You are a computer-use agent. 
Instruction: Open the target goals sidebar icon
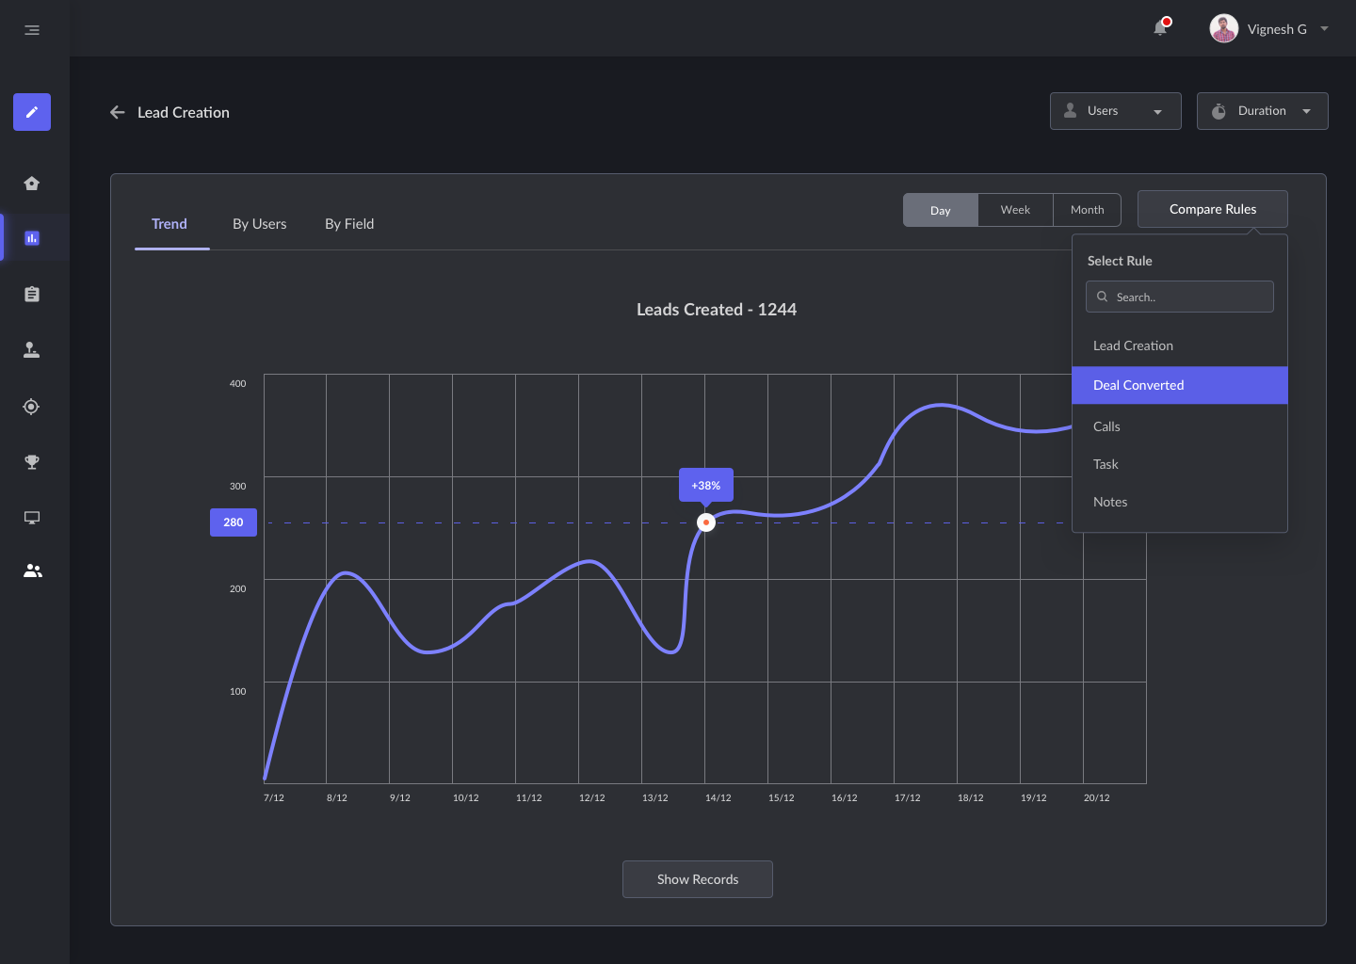32,407
